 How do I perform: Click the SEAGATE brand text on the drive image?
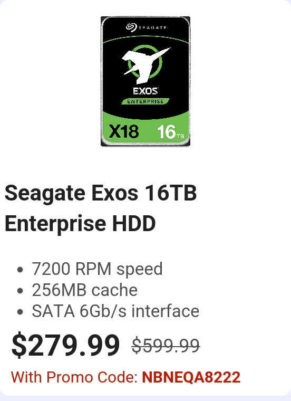(152, 27)
